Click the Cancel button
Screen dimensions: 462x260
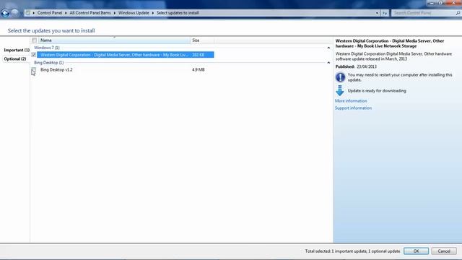click(x=444, y=251)
